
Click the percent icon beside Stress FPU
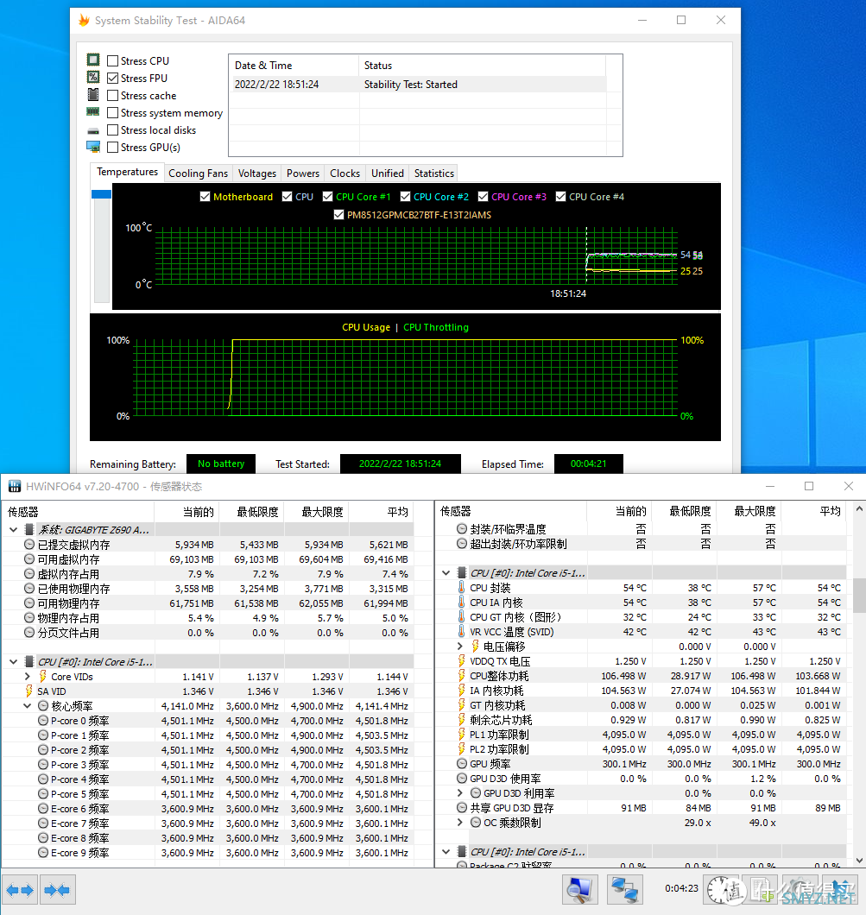click(x=93, y=77)
